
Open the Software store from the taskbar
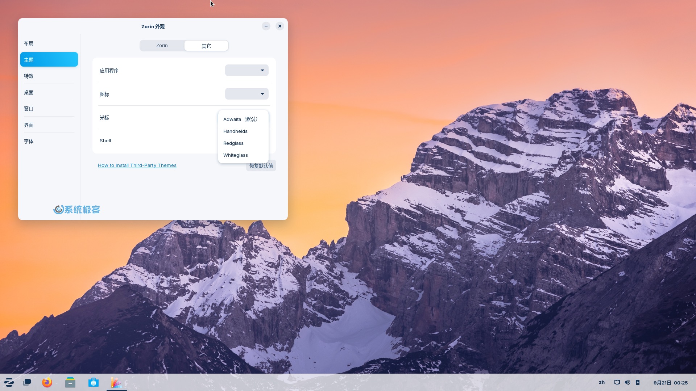(94, 382)
